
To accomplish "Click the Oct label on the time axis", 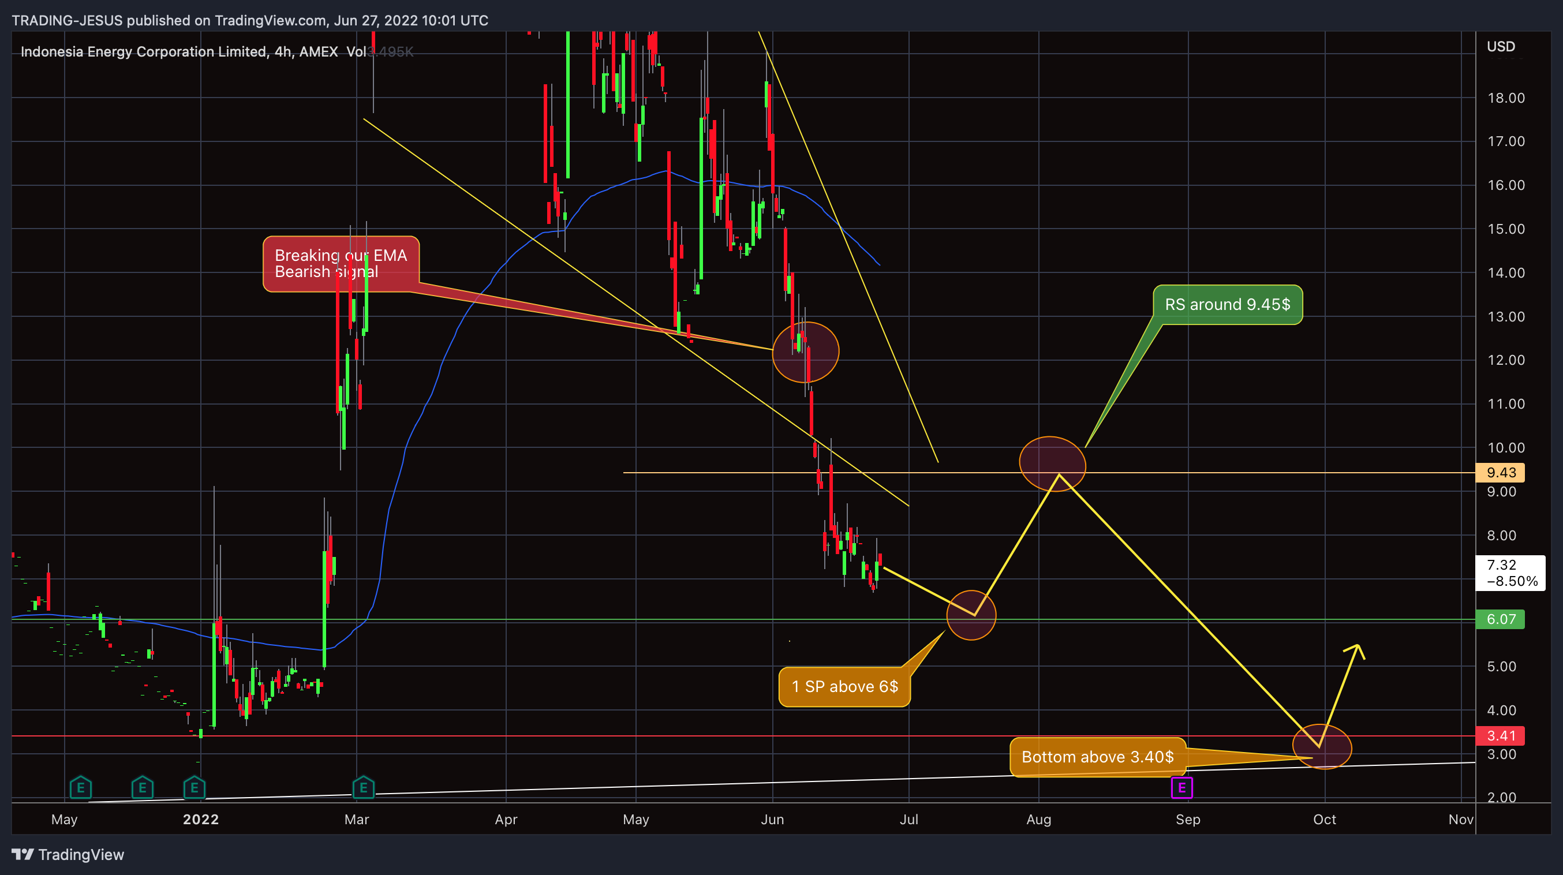I will pyautogui.click(x=1325, y=819).
